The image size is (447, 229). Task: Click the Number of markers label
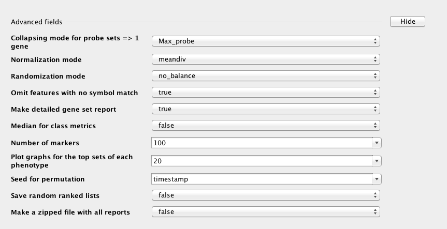coord(45,143)
